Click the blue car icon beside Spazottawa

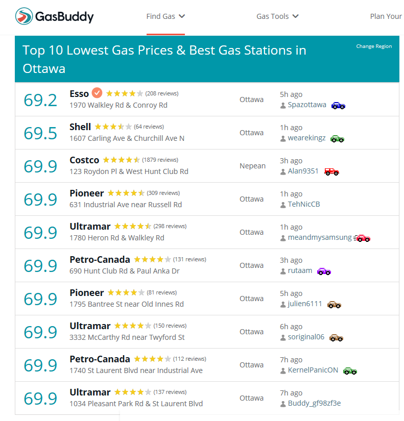point(338,106)
